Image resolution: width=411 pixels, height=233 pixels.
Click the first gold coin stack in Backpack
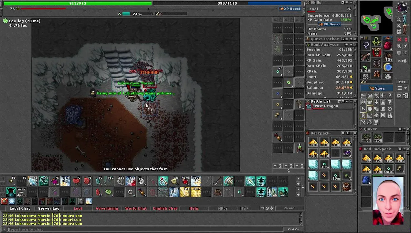[313, 142]
